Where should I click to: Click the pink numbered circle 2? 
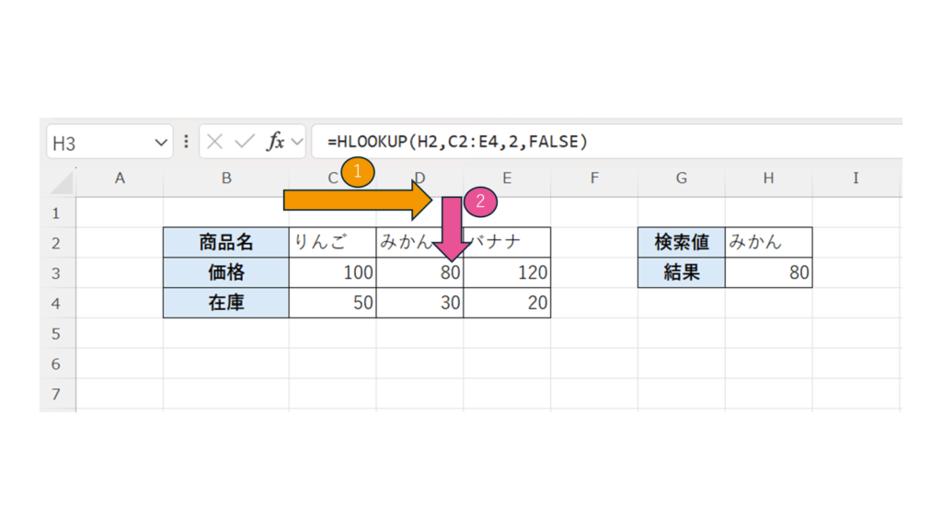pyautogui.click(x=479, y=202)
